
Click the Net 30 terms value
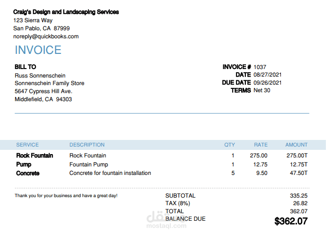[x=262, y=90]
